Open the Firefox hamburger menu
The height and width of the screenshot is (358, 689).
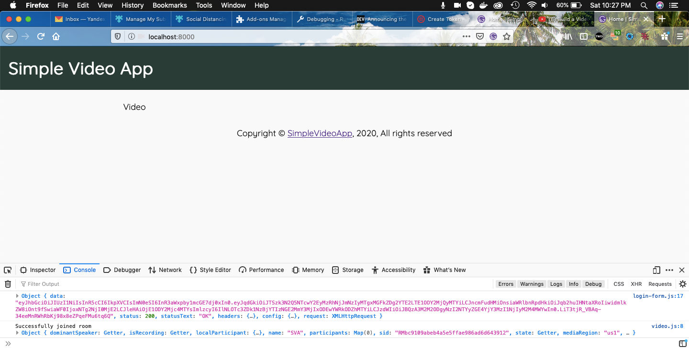[680, 36]
